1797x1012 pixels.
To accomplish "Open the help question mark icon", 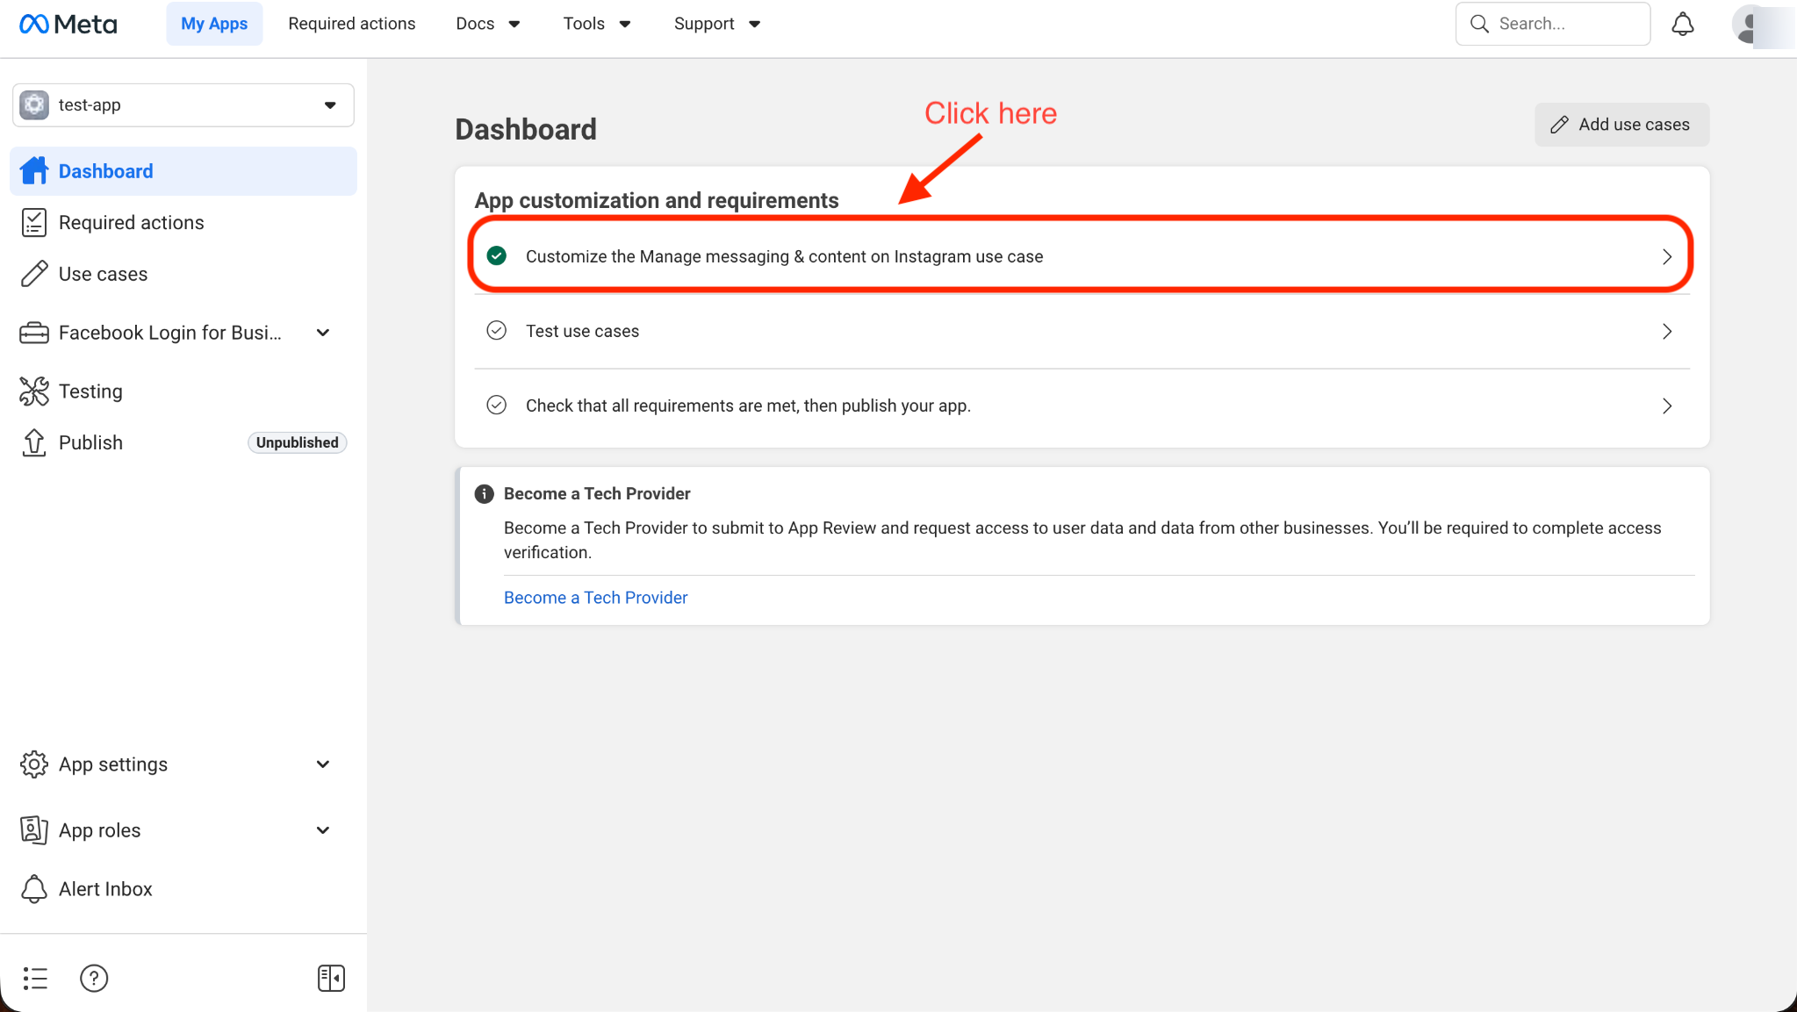I will [x=94, y=978].
